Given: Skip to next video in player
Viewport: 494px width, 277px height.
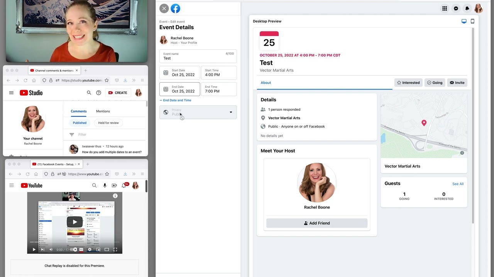Looking at the screenshot, I should click(x=42, y=249).
